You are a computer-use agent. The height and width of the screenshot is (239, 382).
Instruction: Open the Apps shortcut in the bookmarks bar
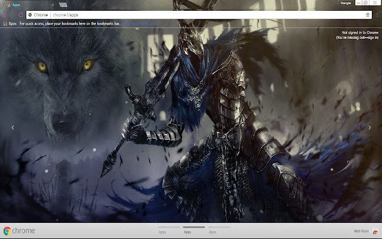click(10, 23)
